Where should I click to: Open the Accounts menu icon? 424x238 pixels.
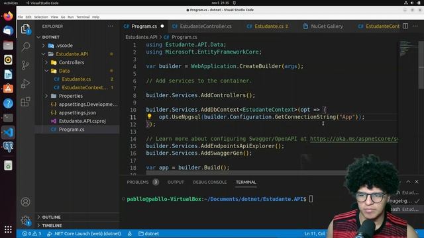pos(25,202)
